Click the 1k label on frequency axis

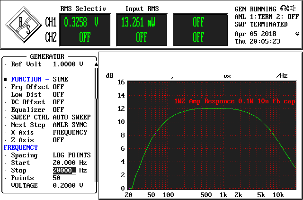[223, 195]
